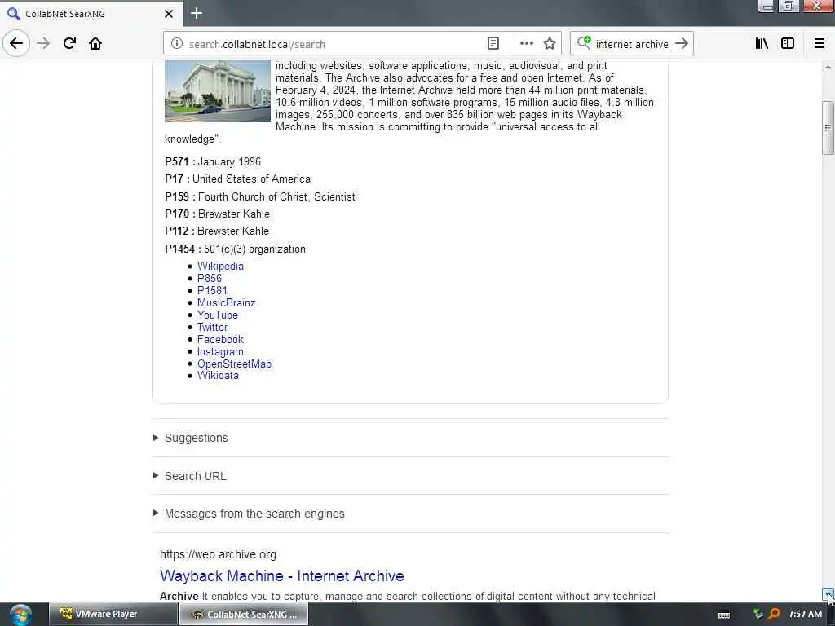835x626 pixels.
Task: Show sidebars icon
Action: (788, 44)
